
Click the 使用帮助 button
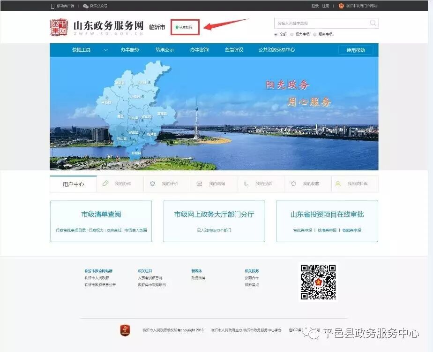[355, 49]
